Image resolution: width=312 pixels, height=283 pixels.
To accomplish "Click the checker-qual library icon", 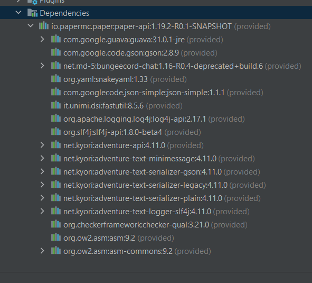I will 56,224.
